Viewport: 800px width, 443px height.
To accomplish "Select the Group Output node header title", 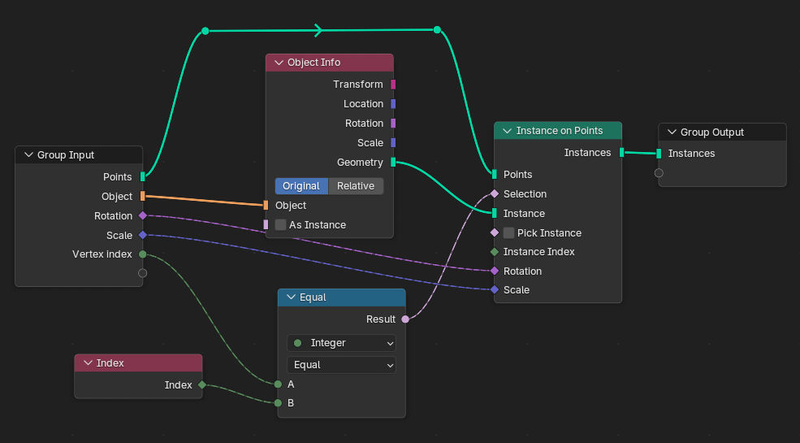I will tap(712, 132).
